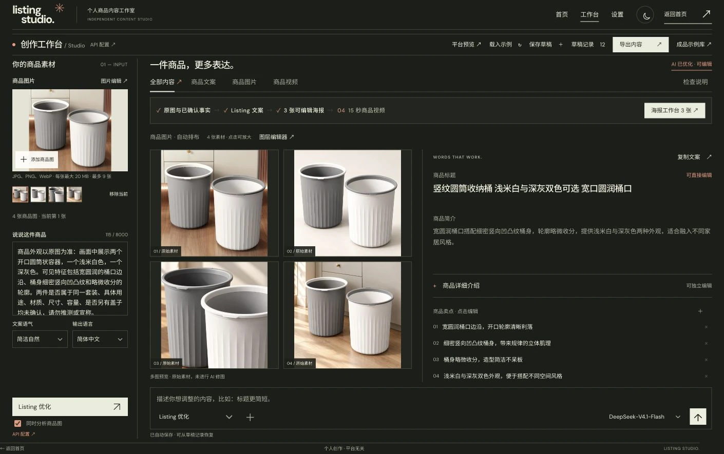The height and width of the screenshot is (454, 724).
Task: Click the bottom-left API 配置 link
Action: 24,434
